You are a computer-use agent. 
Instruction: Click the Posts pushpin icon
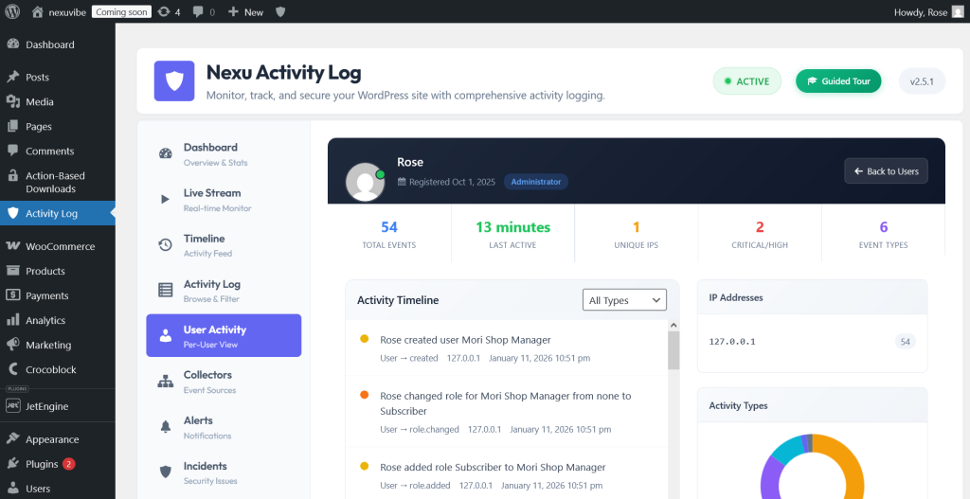13,78
